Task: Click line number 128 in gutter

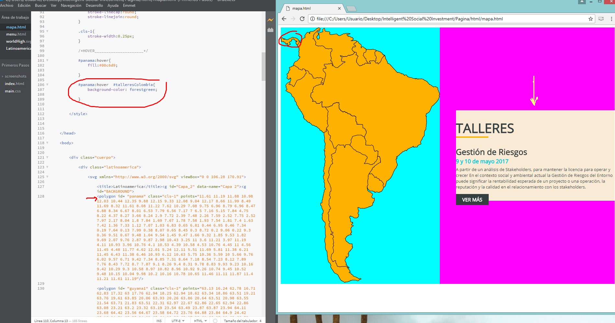Action: pyautogui.click(x=41, y=196)
